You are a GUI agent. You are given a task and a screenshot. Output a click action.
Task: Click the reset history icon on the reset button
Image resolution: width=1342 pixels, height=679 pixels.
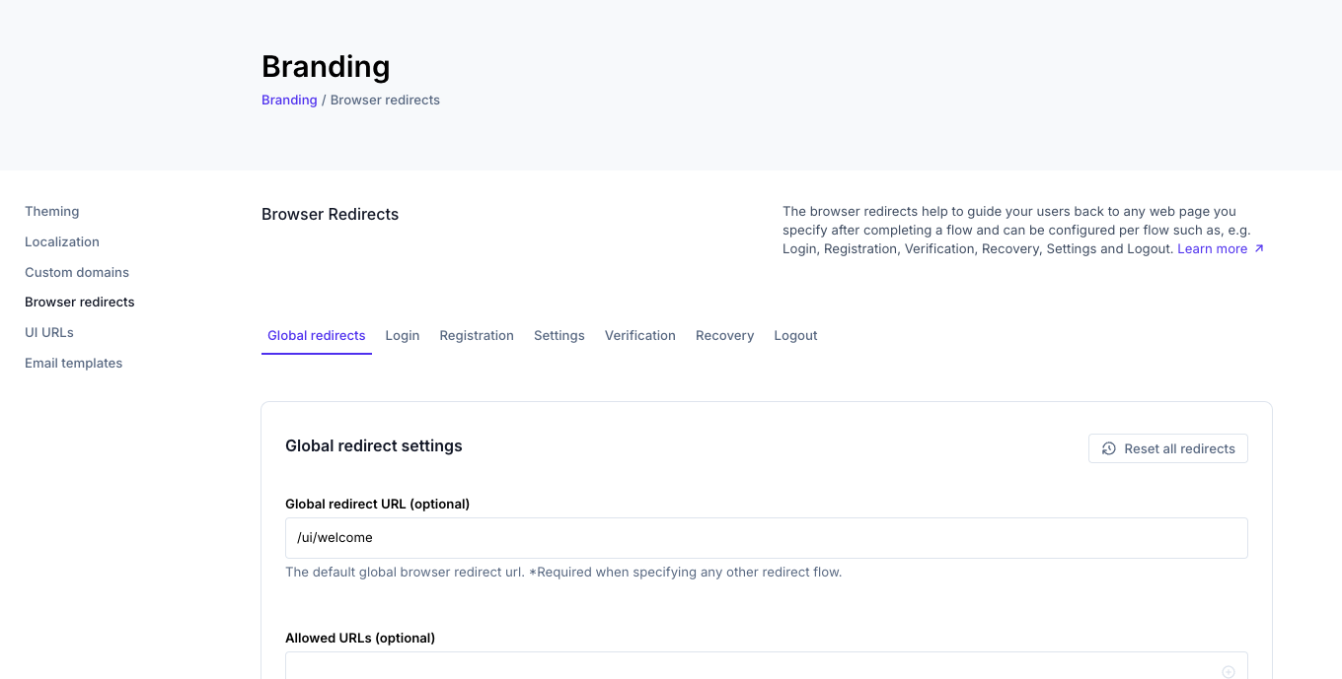tap(1106, 448)
